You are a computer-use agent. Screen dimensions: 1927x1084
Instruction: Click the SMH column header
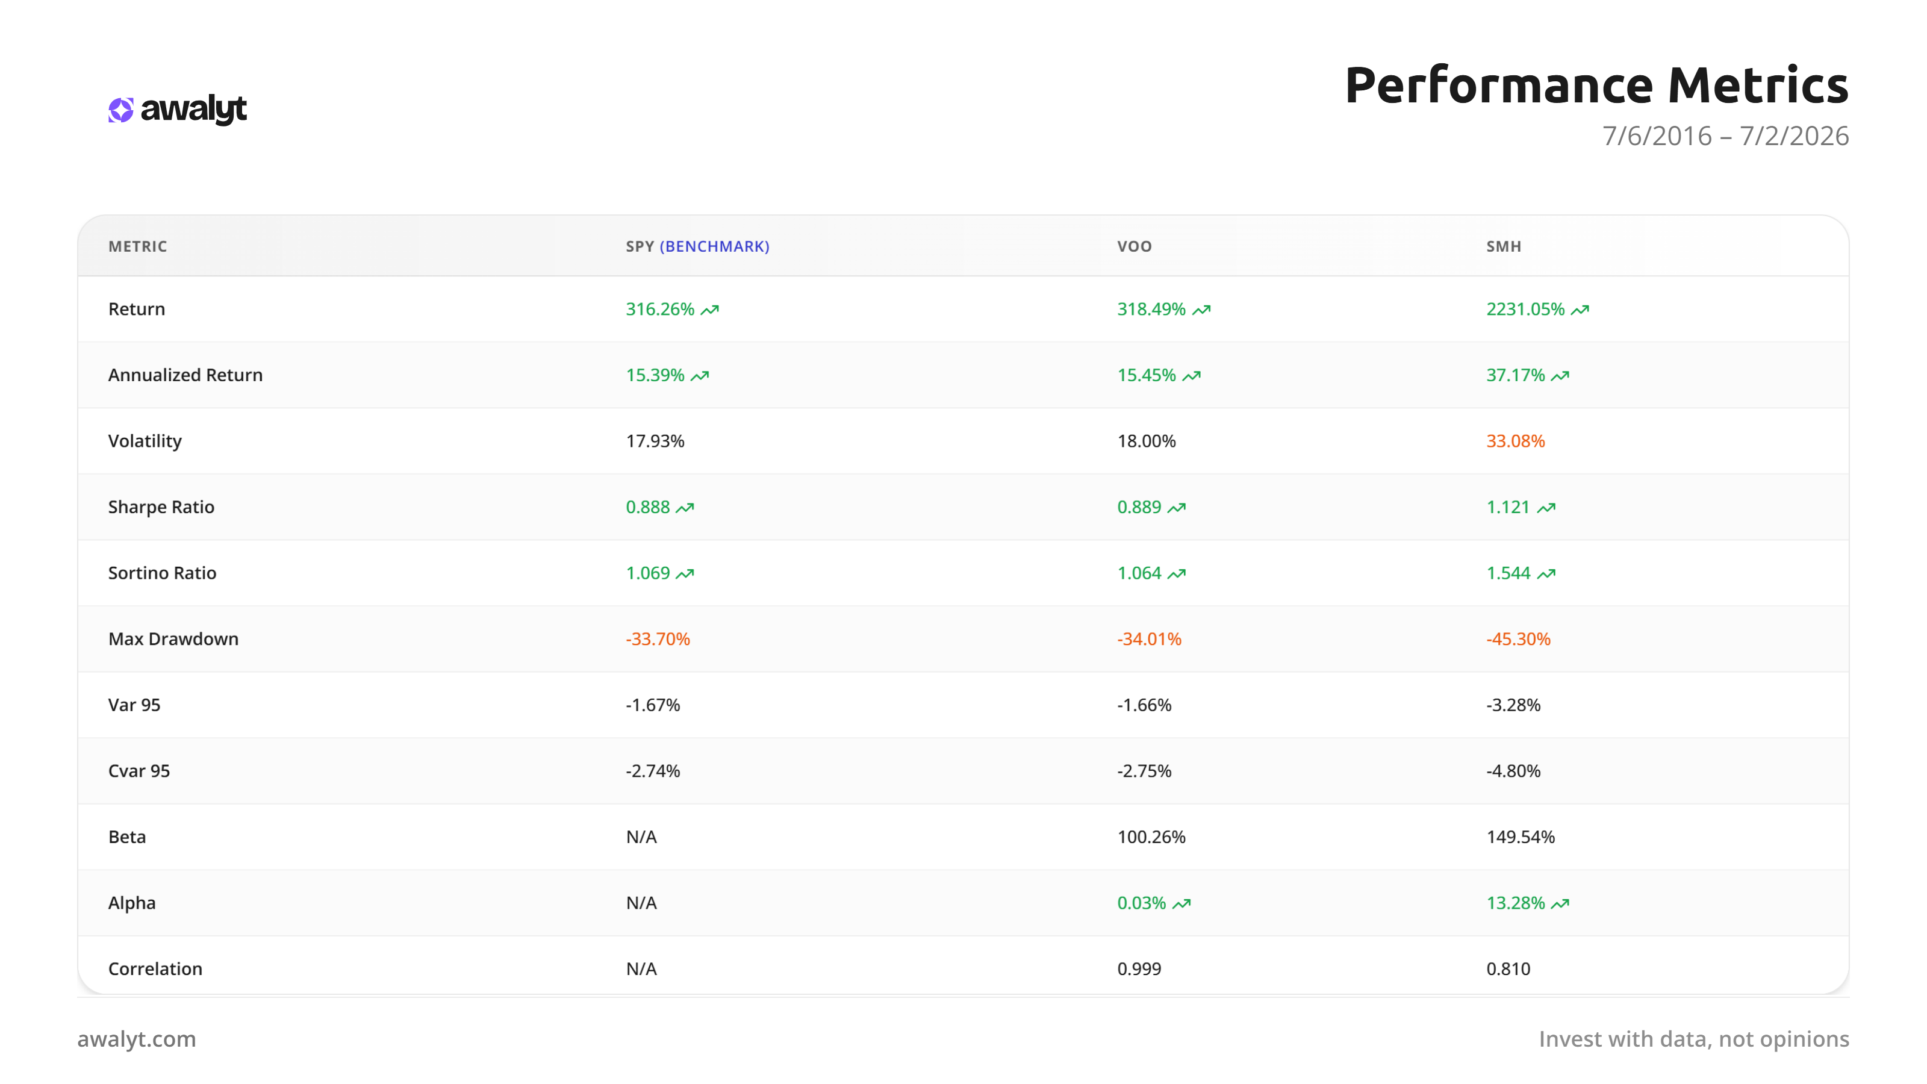pos(1504,246)
